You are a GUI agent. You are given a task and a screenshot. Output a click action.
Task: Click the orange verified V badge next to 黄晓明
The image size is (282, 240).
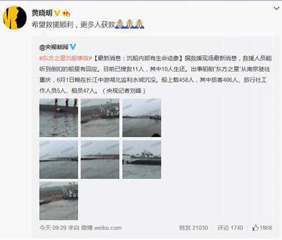point(57,13)
